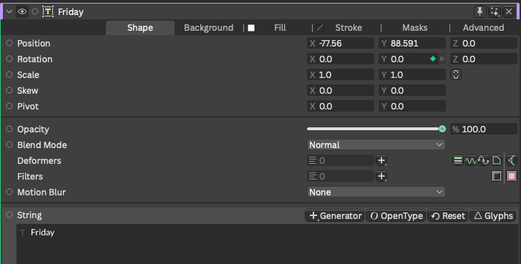Screen dimensions: 521x264
Task: Click the Position Z value field
Action: click(x=484, y=43)
